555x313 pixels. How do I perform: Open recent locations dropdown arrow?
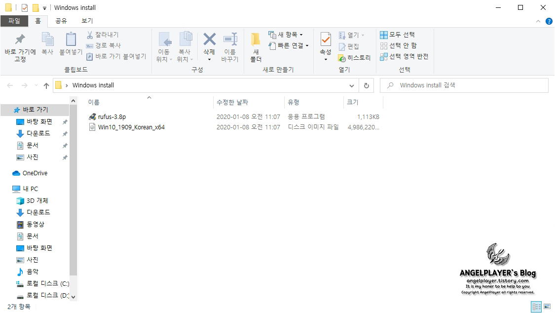(36, 85)
